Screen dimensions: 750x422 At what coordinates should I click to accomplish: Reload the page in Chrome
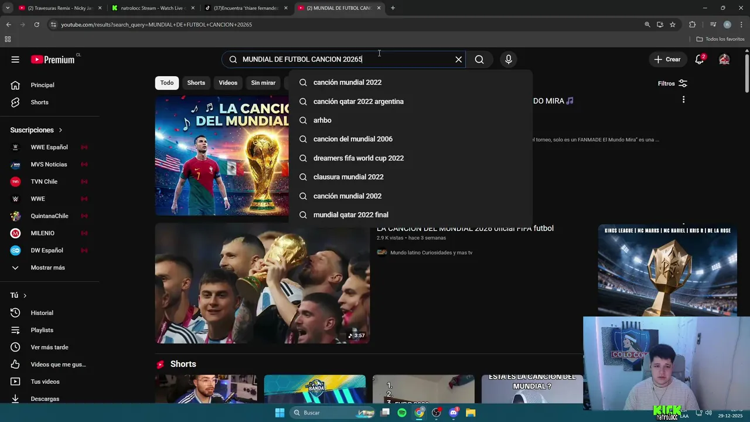click(x=36, y=25)
